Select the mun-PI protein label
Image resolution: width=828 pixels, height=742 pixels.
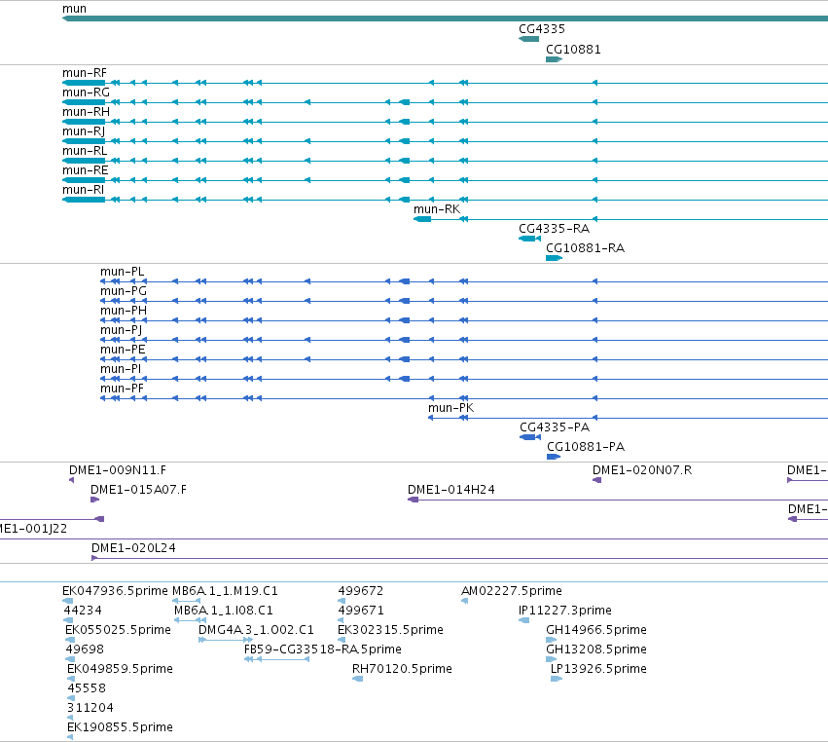pos(121,369)
